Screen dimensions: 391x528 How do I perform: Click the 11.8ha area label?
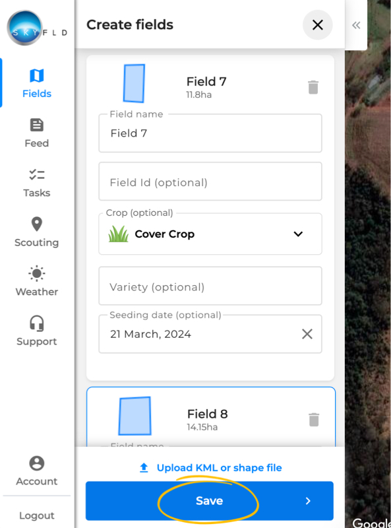click(x=199, y=94)
